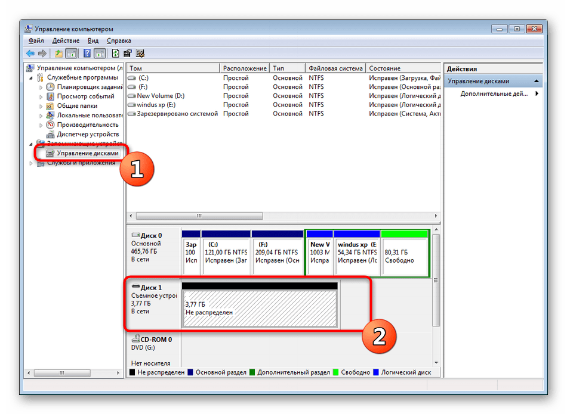Open the Вид menu
The width and height of the screenshot is (567, 414).
tap(93, 41)
